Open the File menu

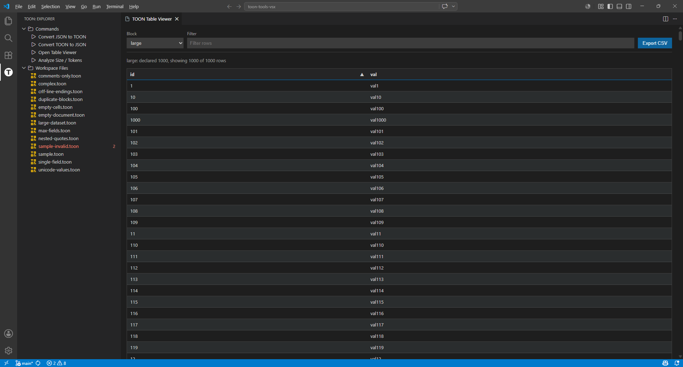[x=19, y=6]
